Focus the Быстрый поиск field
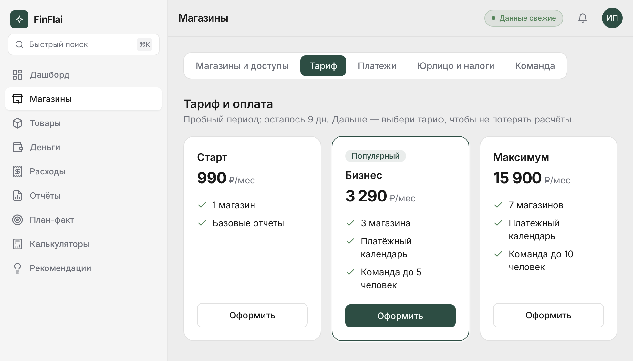 tap(84, 44)
